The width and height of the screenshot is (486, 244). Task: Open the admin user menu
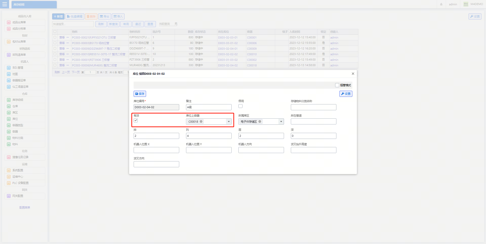(453, 4)
